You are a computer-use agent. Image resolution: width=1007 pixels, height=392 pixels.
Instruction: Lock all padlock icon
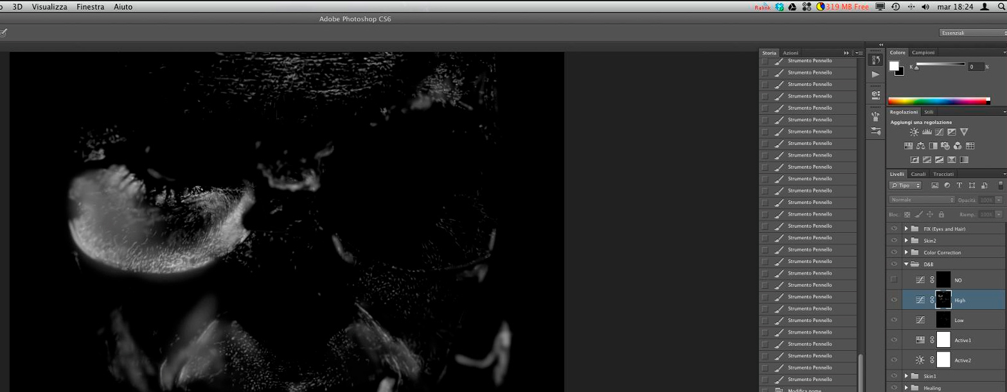pyautogui.click(x=941, y=214)
